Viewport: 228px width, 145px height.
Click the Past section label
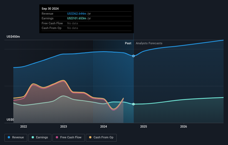click(128, 43)
